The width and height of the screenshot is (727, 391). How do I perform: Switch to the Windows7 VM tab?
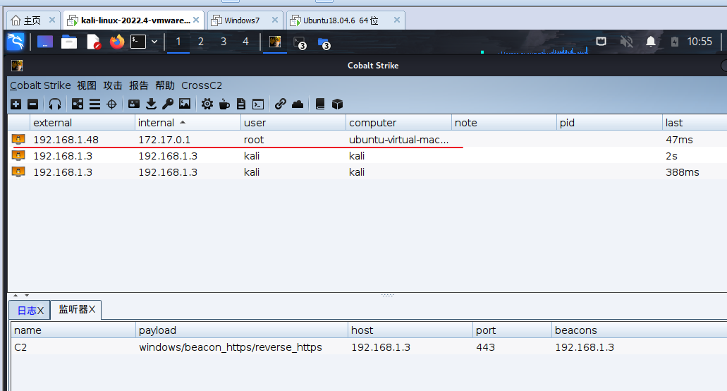[245, 20]
